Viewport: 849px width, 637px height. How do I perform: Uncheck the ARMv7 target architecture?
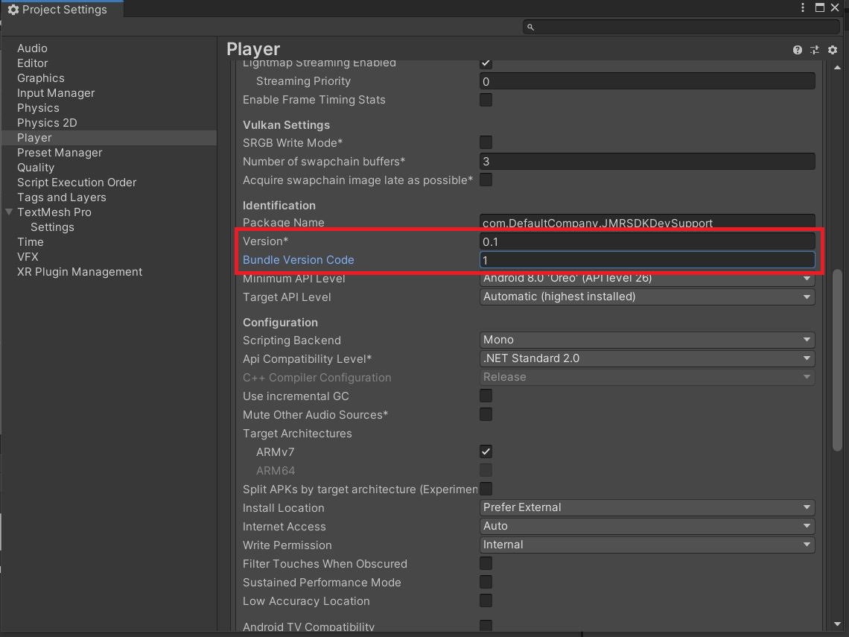coord(486,451)
